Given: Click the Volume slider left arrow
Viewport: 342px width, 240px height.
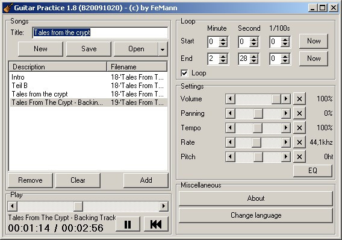Looking at the screenshot, I should [x=231, y=99].
